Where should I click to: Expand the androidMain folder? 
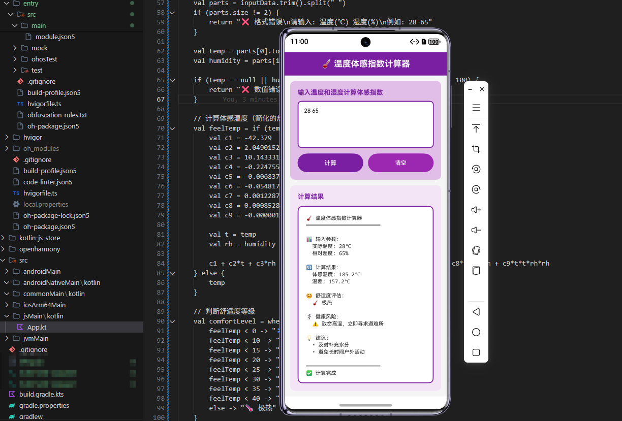click(7, 271)
